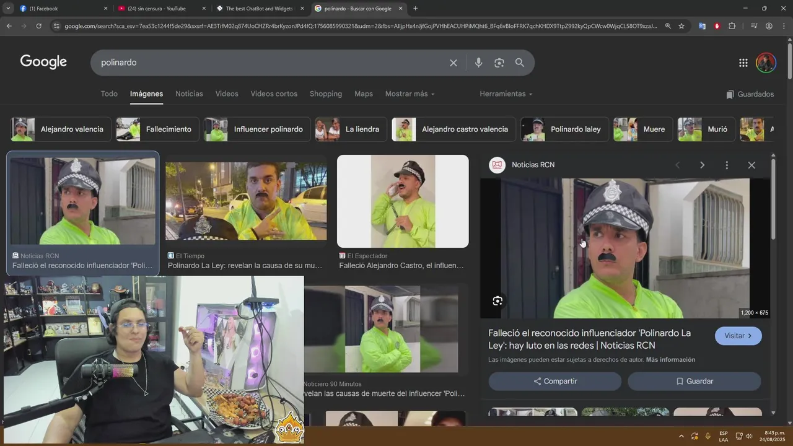Filter by Alejandro castro valencia chip
The width and height of the screenshot is (793, 446).
tap(453, 129)
